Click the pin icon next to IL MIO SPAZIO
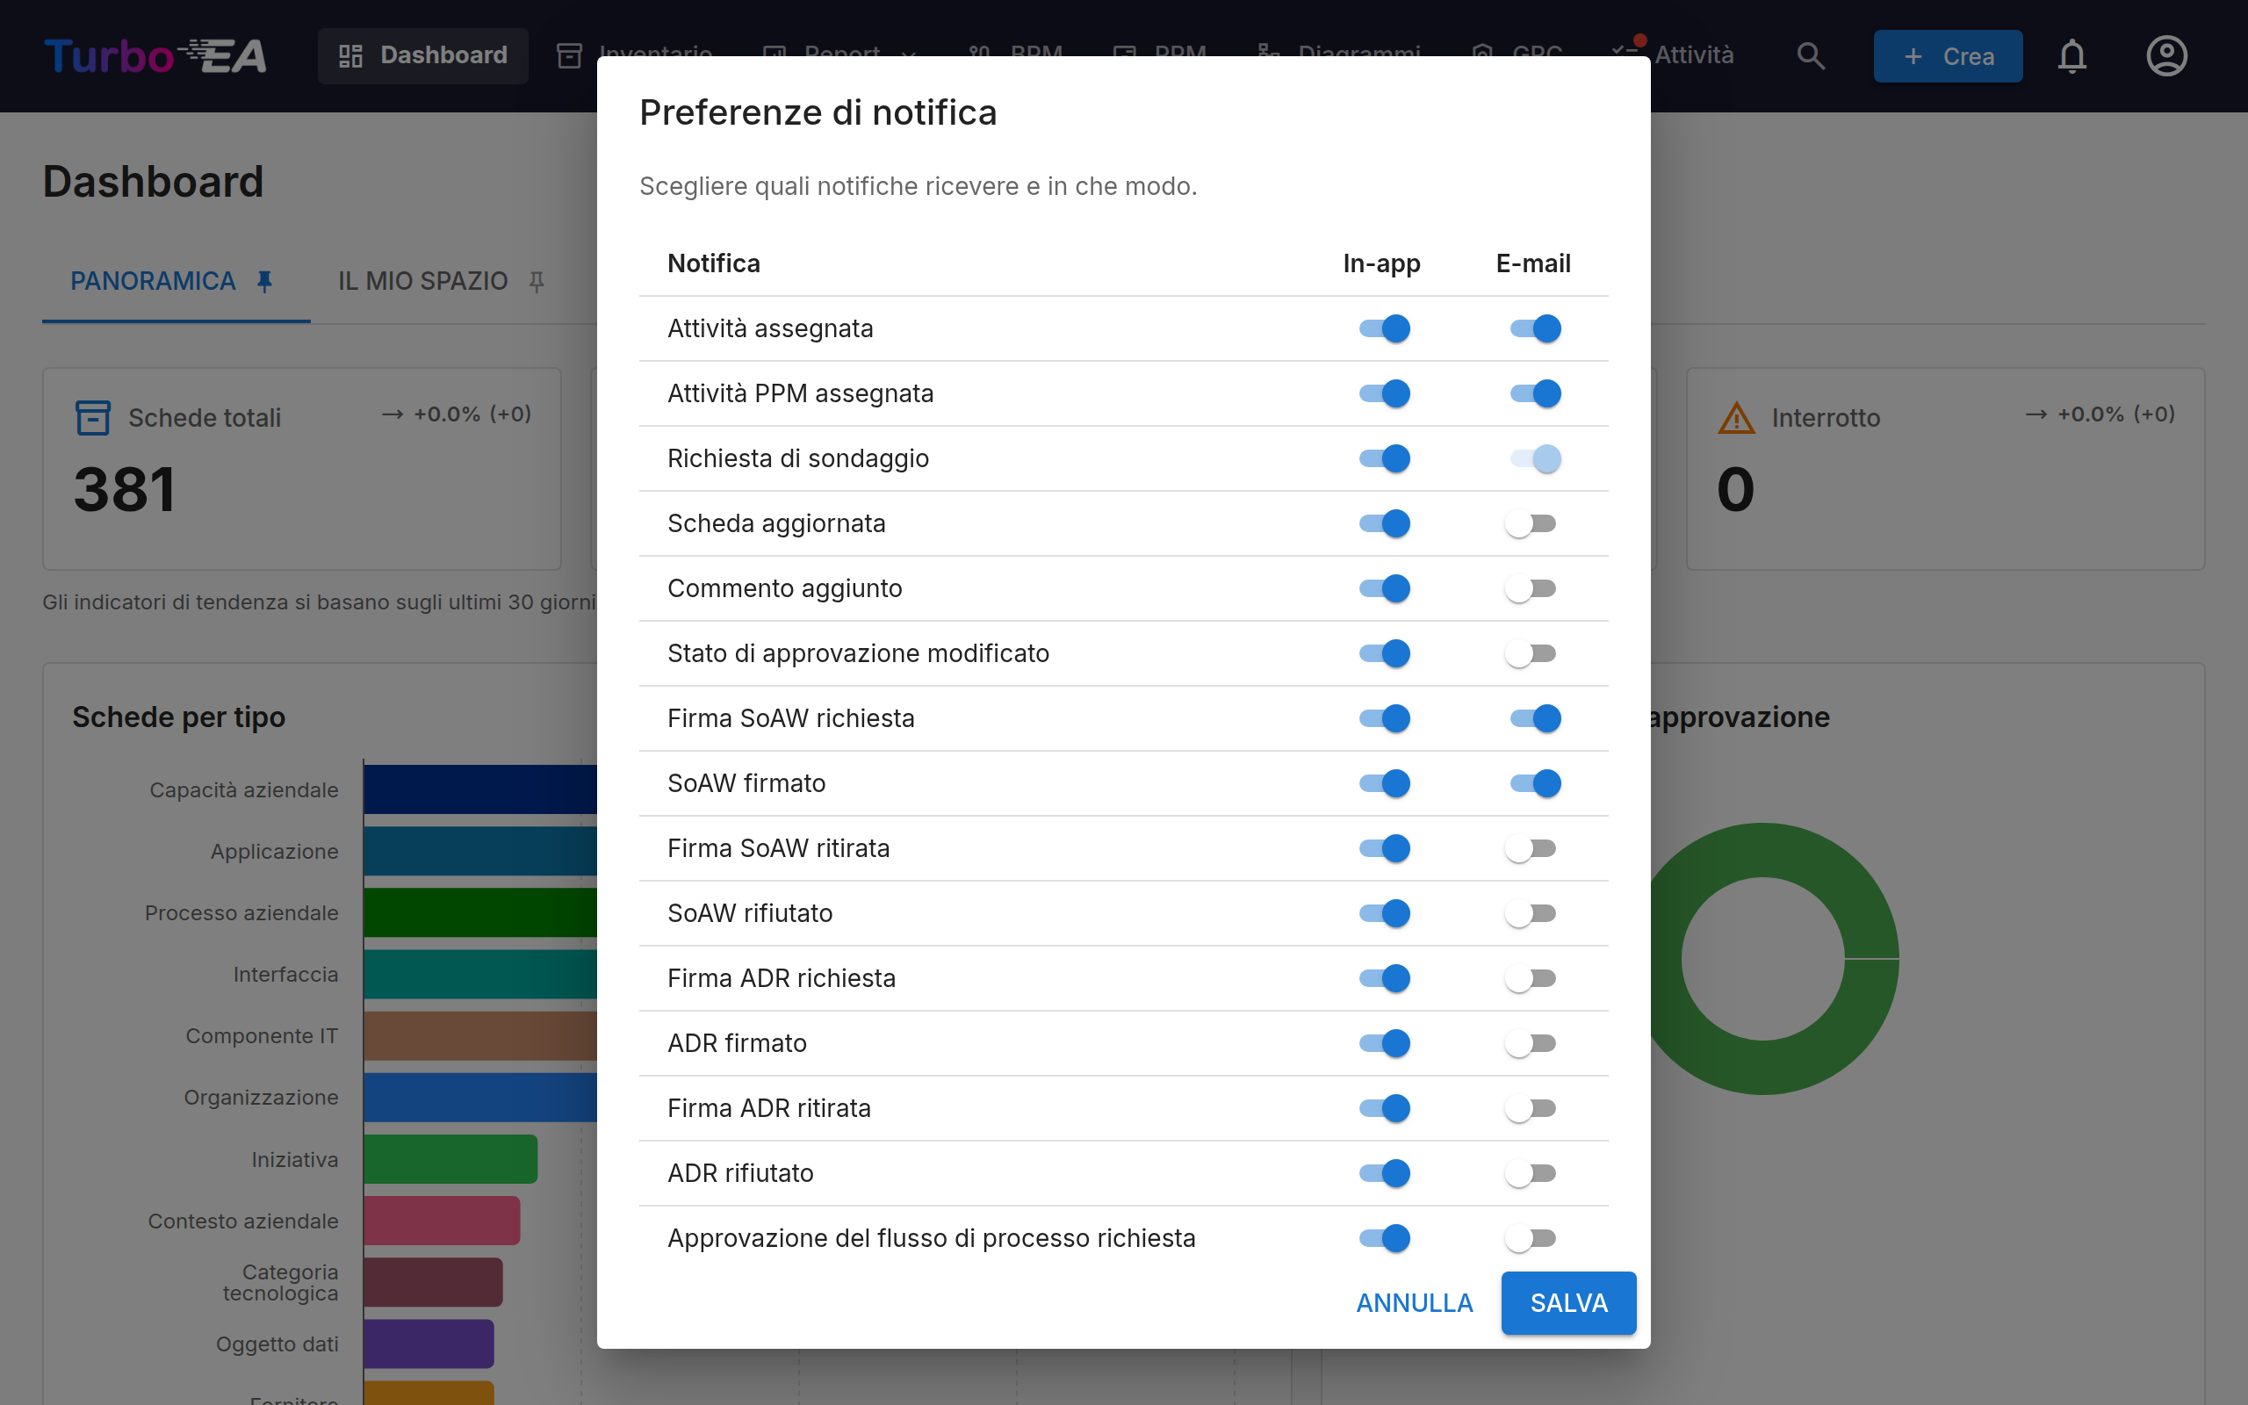2248x1405 pixels. tap(537, 281)
